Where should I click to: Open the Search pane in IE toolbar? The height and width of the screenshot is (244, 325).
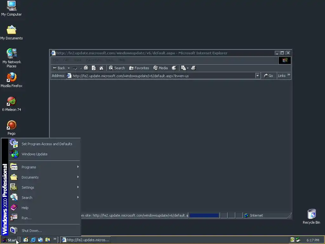[x=117, y=68]
